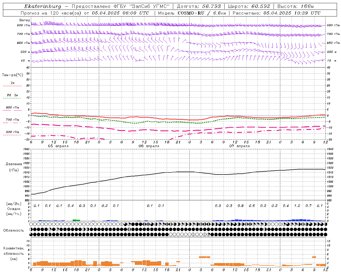Select the 10 м wind level label on left axis

26,61
